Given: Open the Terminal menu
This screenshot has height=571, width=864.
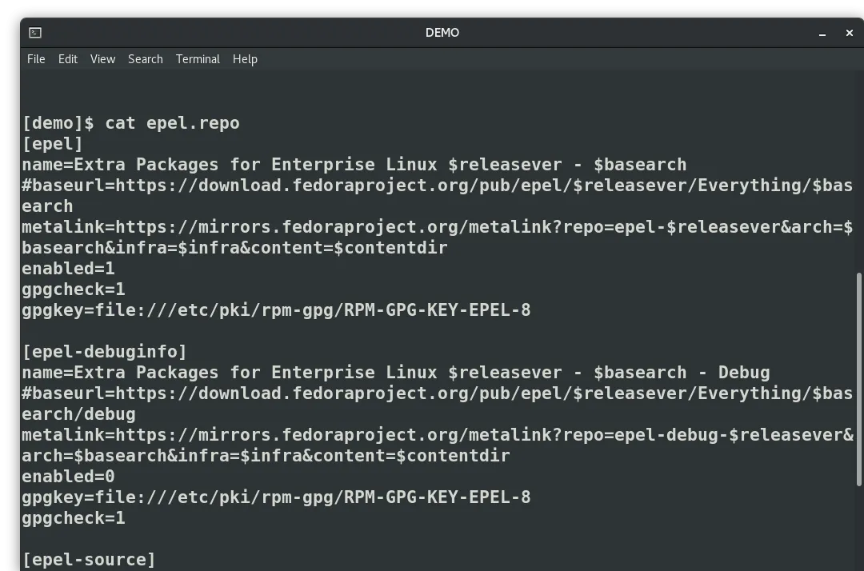Looking at the screenshot, I should coord(198,59).
